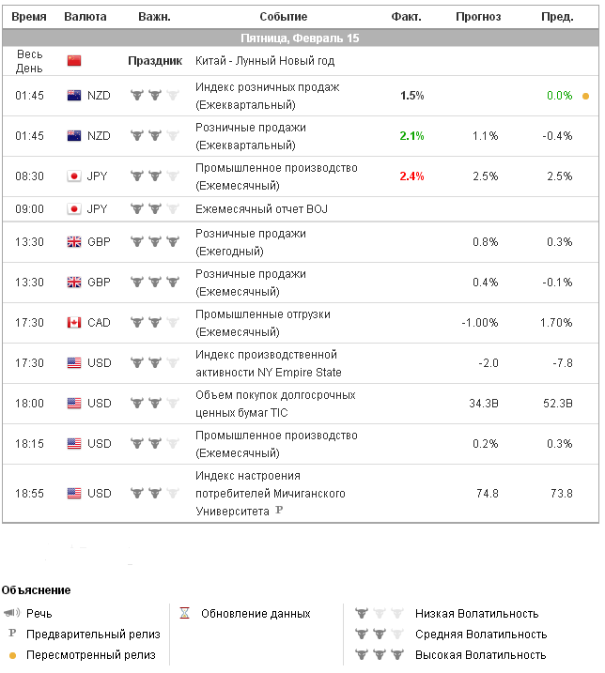Click the hourglass icon next to Обновление данных
Image resolution: width=605 pixels, height=673 pixels.
pyautogui.click(x=185, y=614)
